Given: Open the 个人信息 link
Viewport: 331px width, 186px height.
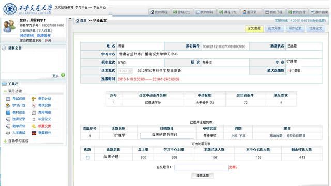Looking at the screenshot, I should [x=44, y=30].
